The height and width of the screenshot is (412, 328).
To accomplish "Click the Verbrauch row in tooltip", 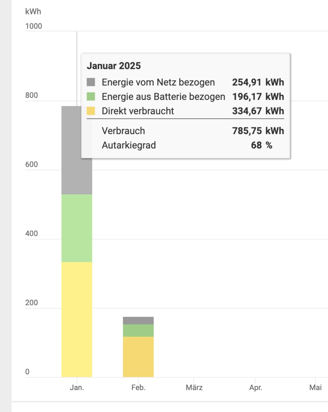I will point(123,131).
